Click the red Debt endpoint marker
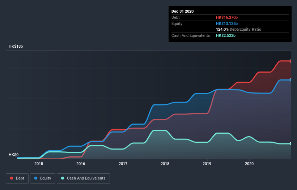 point(291,61)
